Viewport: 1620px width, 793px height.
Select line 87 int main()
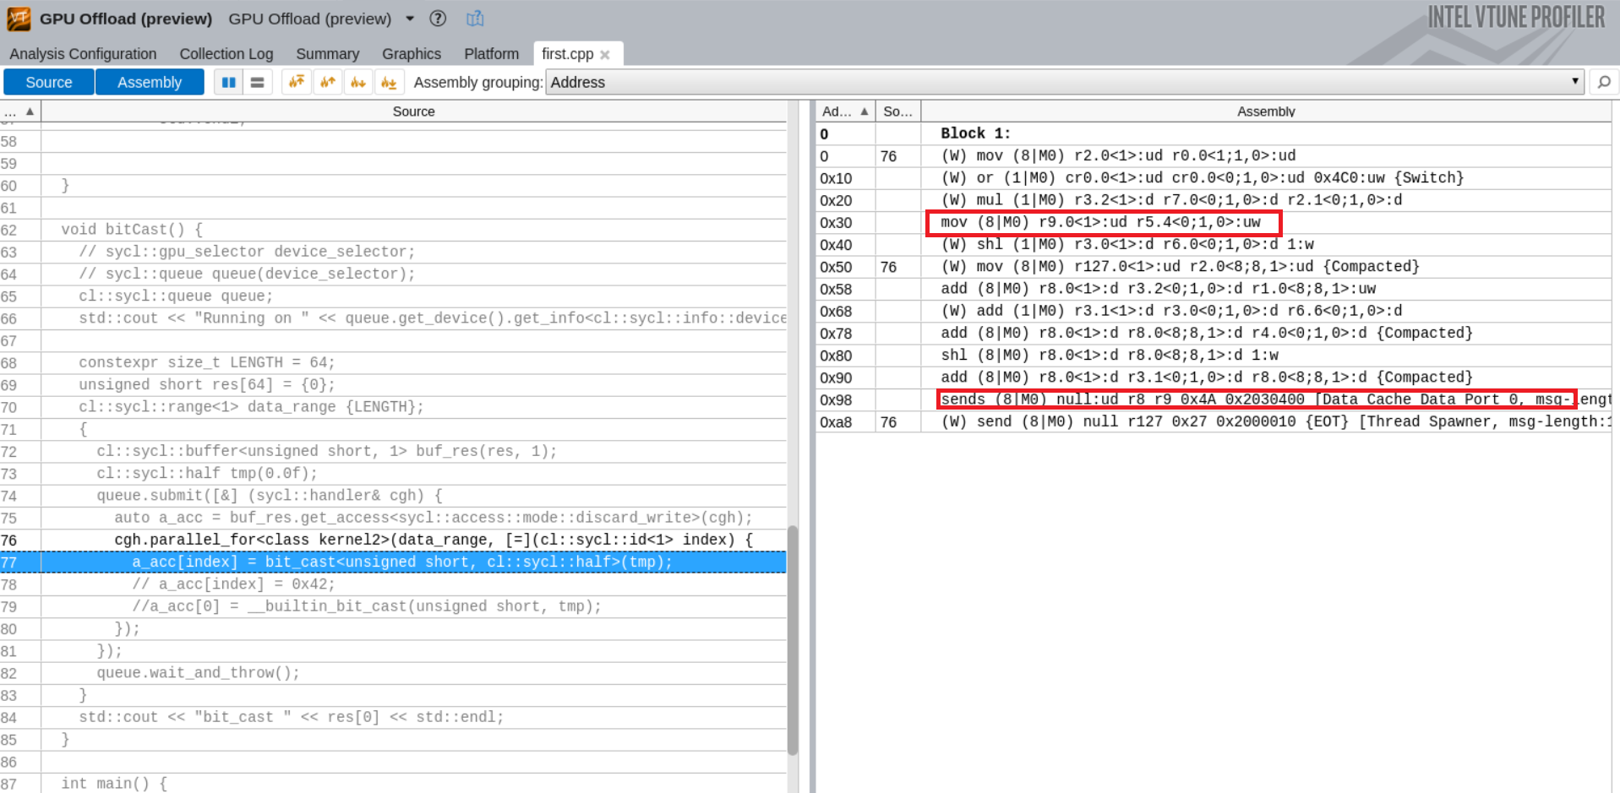(x=393, y=784)
